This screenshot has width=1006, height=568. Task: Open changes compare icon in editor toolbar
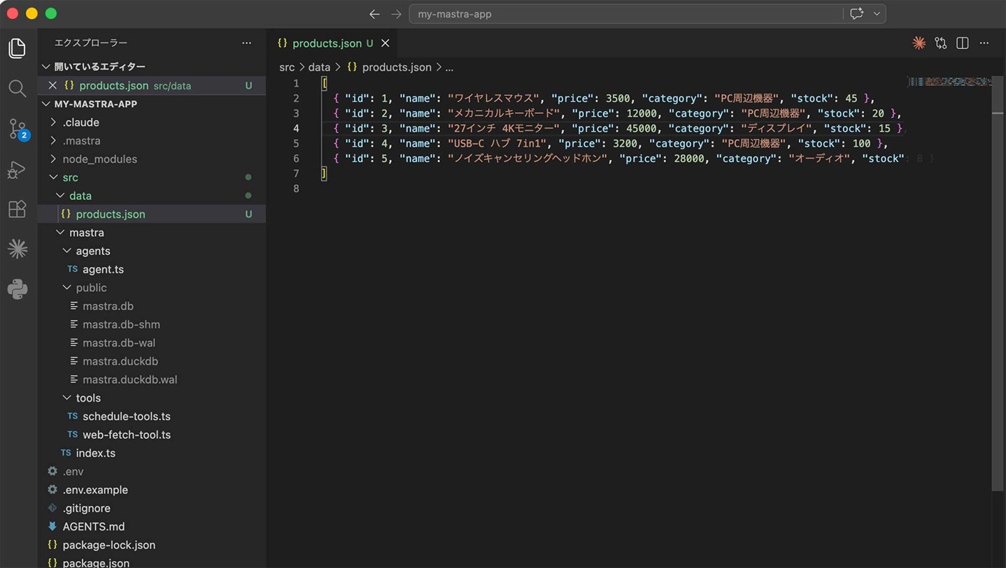pyautogui.click(x=940, y=43)
